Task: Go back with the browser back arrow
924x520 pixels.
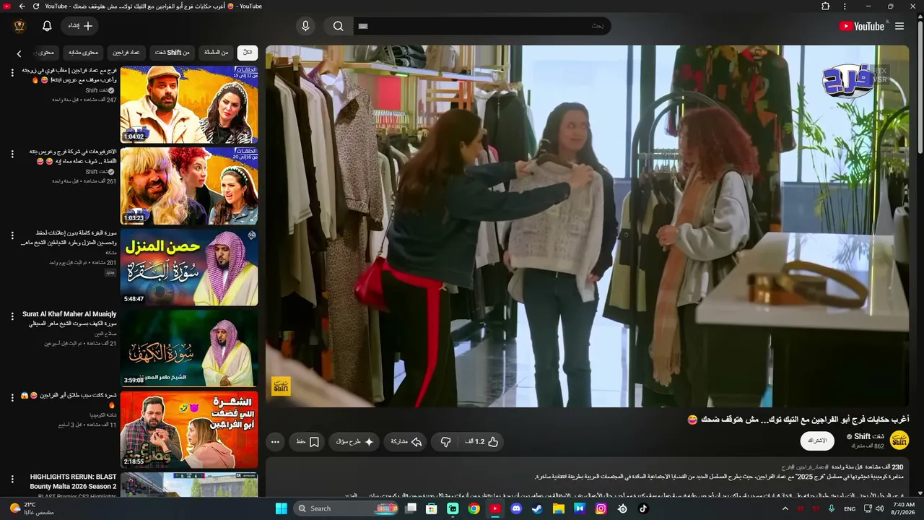Action: click(x=22, y=6)
